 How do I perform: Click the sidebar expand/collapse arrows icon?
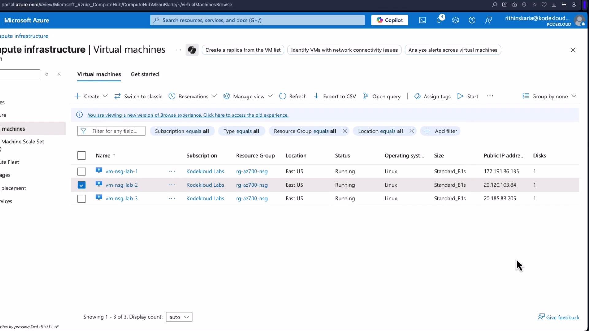(x=47, y=74)
